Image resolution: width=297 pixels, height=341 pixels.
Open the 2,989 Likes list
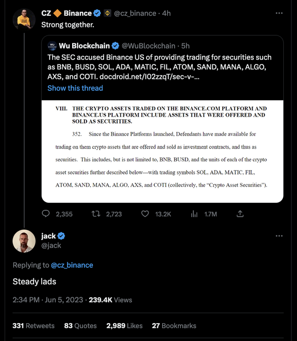(x=125, y=326)
